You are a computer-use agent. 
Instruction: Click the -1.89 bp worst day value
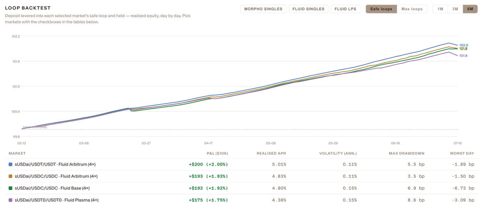click(x=463, y=165)
